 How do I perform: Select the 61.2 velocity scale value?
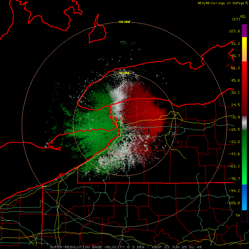235,68
